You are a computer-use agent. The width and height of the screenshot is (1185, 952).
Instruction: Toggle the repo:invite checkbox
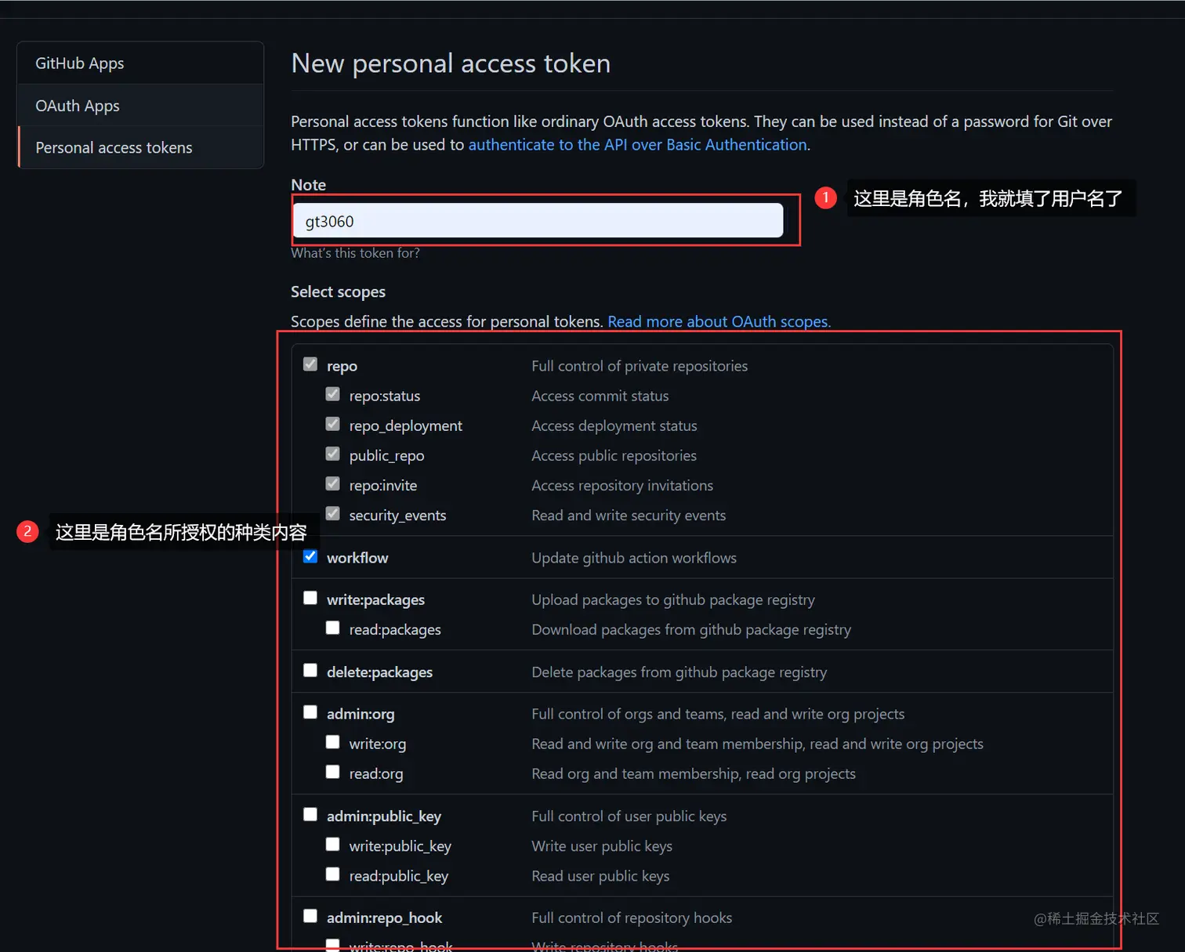point(333,483)
